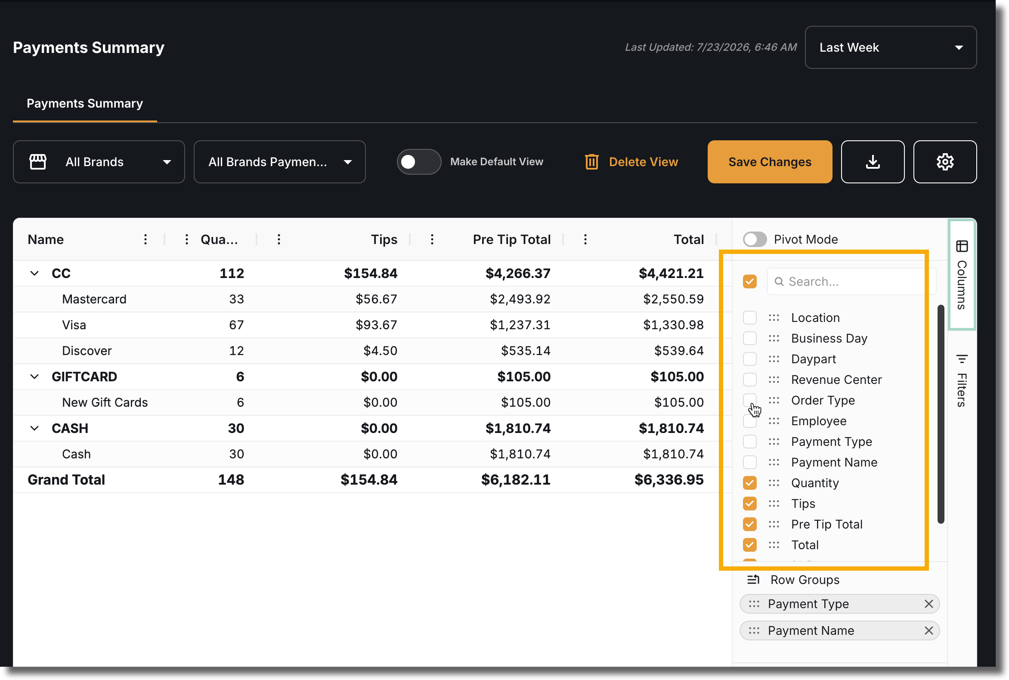Grab the Total drag handle in column list
1009x680 pixels.
774,545
